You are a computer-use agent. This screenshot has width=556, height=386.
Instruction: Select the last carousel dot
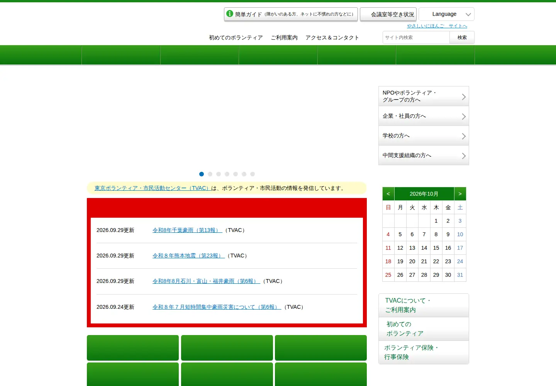pos(253,174)
